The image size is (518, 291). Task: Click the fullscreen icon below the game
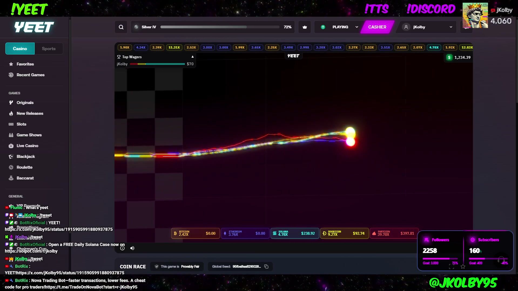pyautogui.click(x=451, y=266)
